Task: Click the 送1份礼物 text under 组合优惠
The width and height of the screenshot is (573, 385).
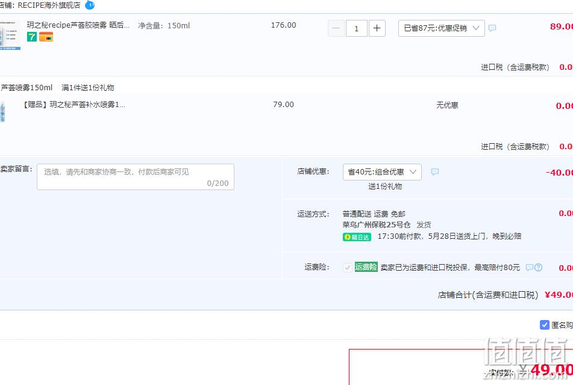Action: click(x=385, y=186)
